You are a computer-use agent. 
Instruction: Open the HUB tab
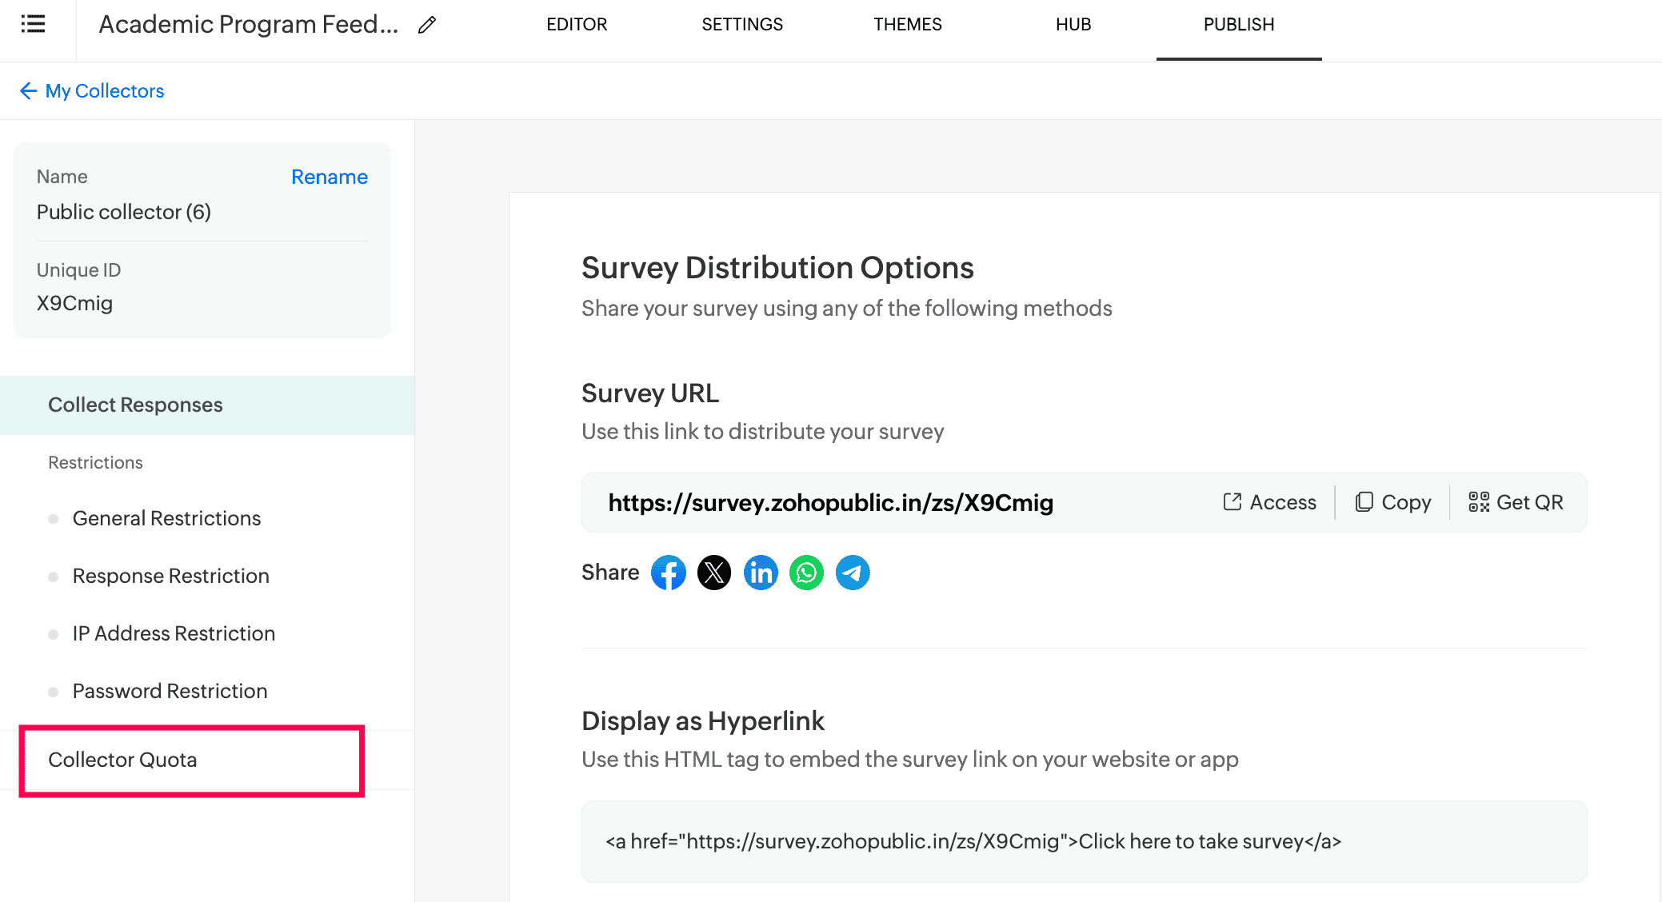click(1073, 25)
